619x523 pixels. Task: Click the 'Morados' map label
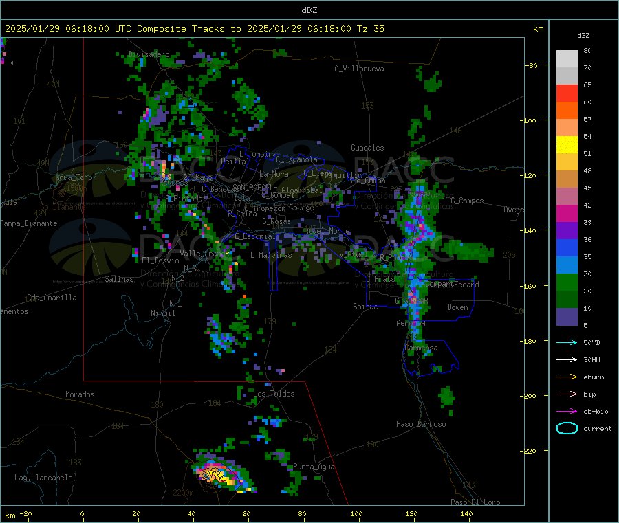80,394
